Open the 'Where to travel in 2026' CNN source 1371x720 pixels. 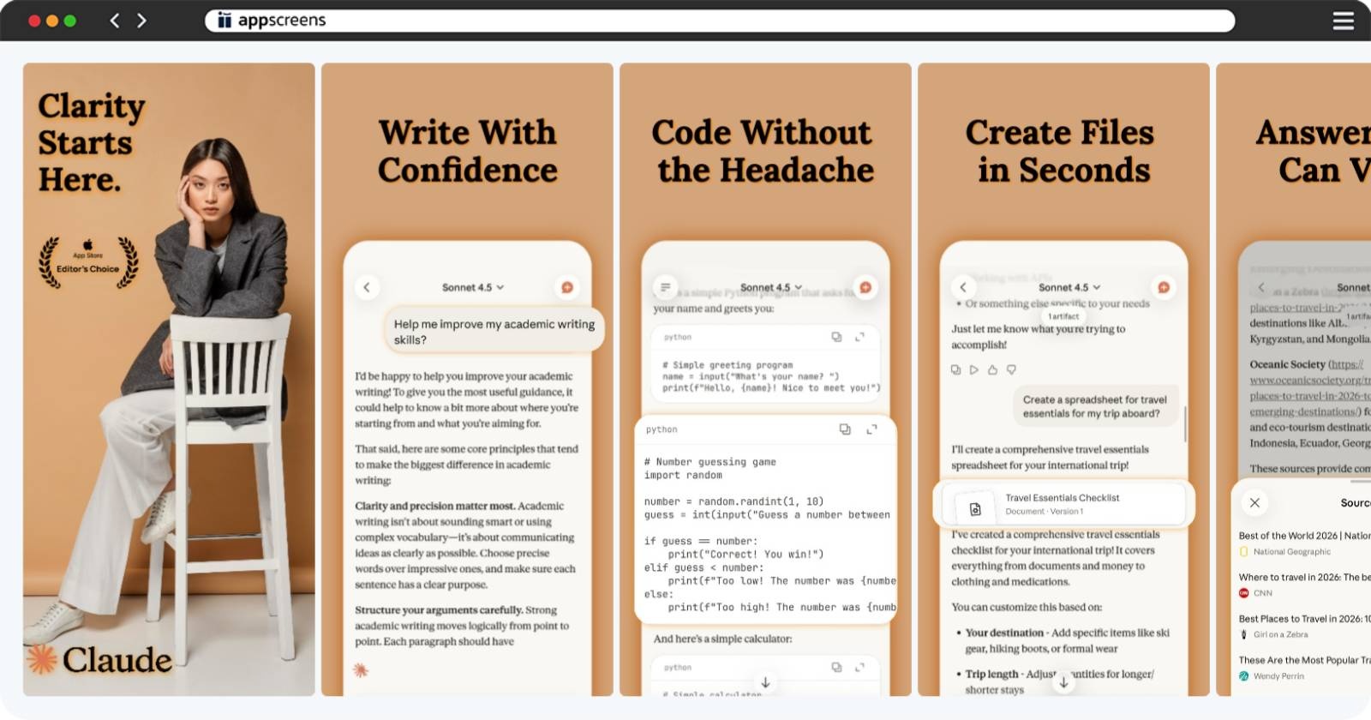click(x=1304, y=585)
